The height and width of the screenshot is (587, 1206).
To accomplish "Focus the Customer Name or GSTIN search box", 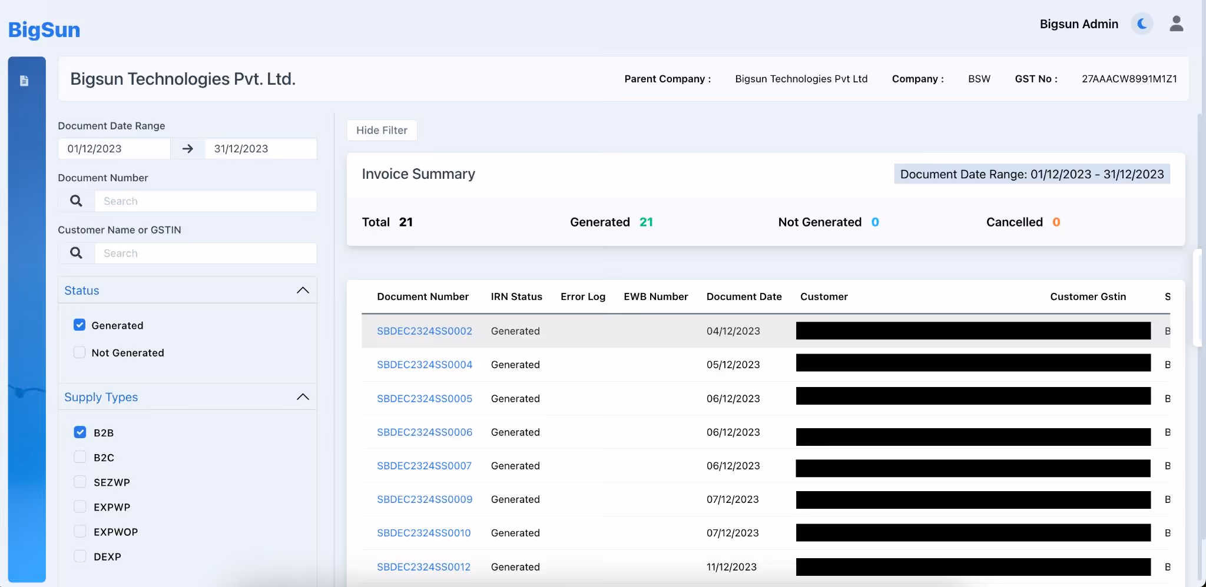I will [x=206, y=254].
